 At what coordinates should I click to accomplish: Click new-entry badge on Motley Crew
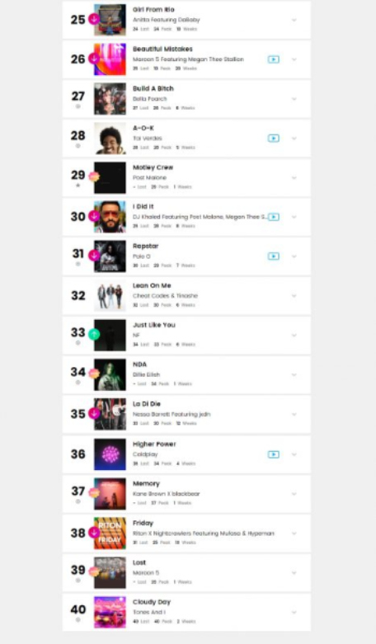[94, 176]
